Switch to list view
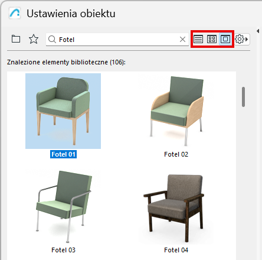Screen dimensions: 262x260 pos(198,39)
